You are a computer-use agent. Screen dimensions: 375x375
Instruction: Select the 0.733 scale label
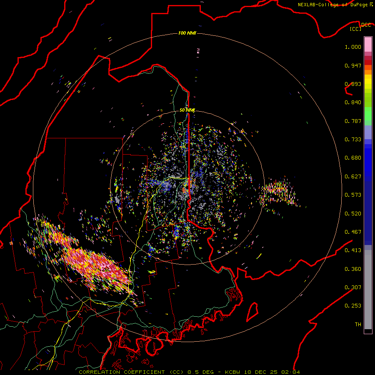coord(353,140)
